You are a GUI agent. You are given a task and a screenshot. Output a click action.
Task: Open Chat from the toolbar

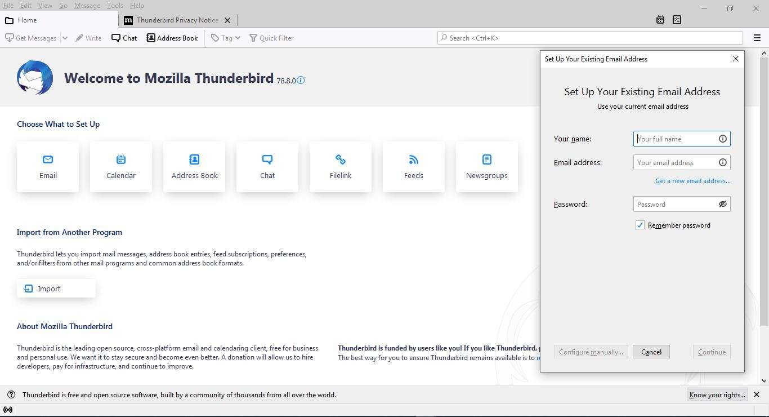tap(124, 38)
